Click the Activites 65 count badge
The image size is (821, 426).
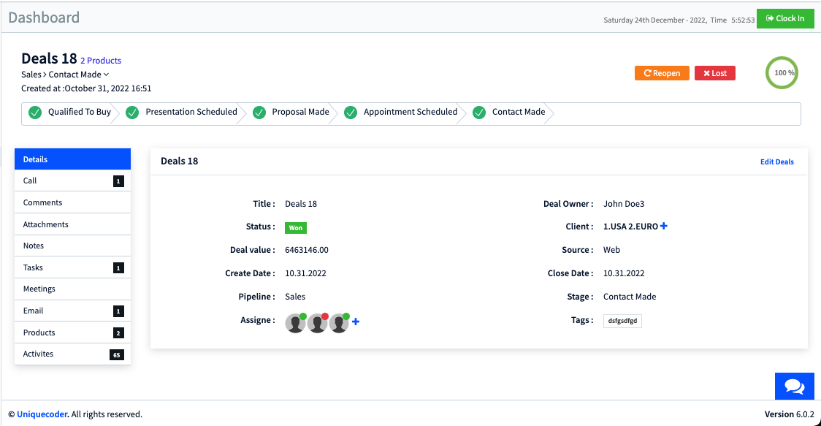[x=117, y=354]
